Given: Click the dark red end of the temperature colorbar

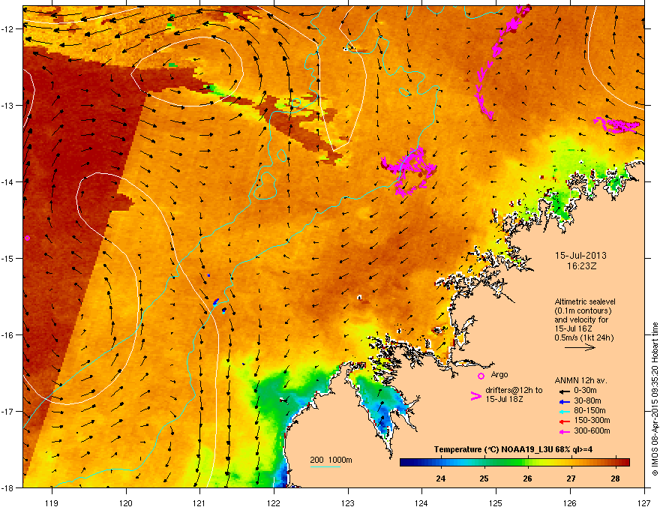Looking at the screenshot, I should (624, 462).
